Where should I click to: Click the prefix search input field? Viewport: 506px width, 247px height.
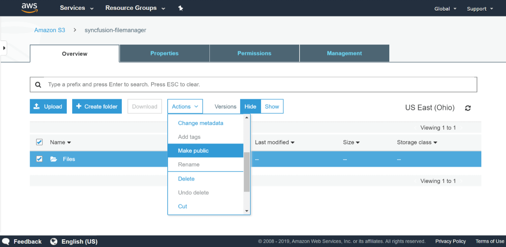(x=260, y=84)
